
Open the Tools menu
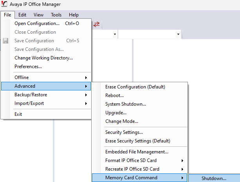[x=56, y=15]
